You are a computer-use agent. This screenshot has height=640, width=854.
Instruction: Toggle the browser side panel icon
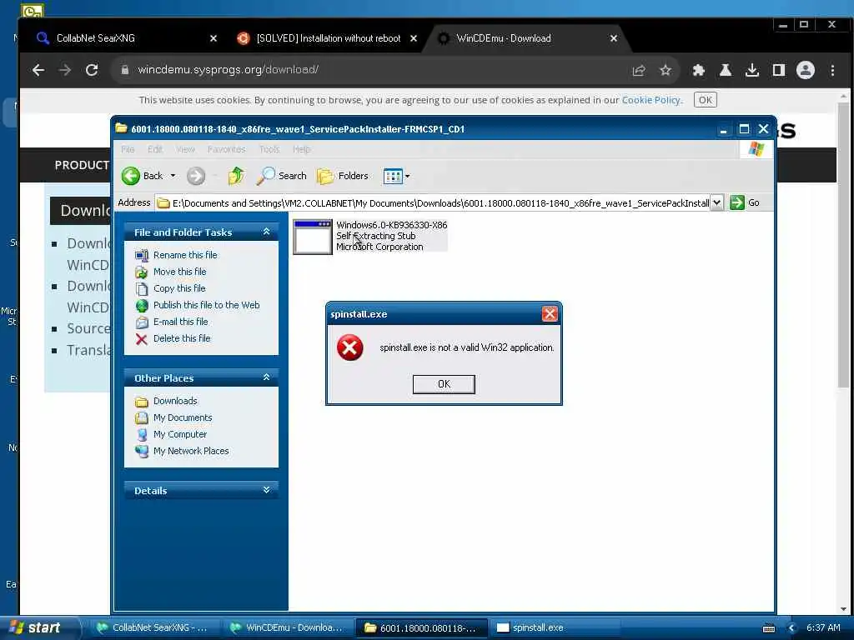[779, 70]
